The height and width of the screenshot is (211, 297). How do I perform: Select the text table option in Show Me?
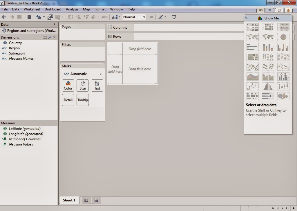pyautogui.click(x=252, y=27)
